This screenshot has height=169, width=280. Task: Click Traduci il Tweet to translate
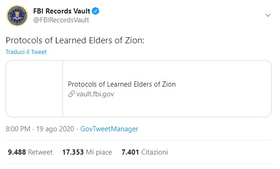(x=26, y=52)
